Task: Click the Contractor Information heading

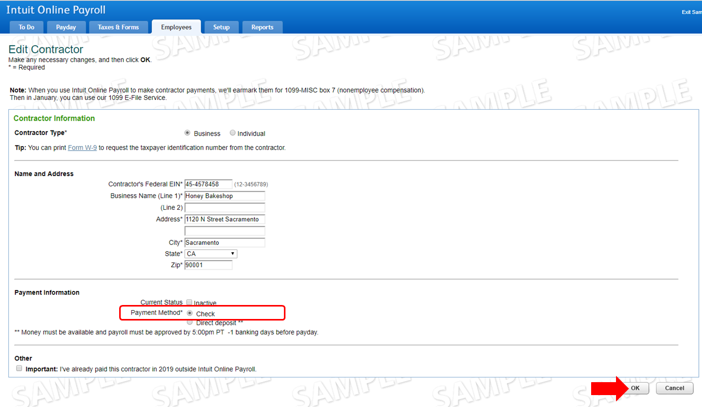Action: 54,118
